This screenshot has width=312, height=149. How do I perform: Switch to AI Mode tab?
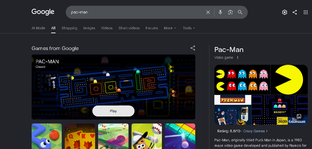tap(38, 28)
